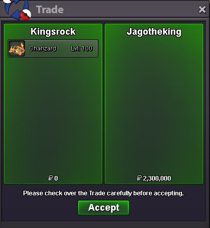Screen dimensions: 210x228
Task: Click the Pokédollar symbol beside 0
Action: pos(50,178)
